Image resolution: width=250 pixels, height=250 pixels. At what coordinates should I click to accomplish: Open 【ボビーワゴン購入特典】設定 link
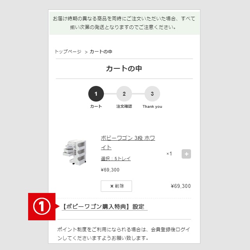[105, 207]
